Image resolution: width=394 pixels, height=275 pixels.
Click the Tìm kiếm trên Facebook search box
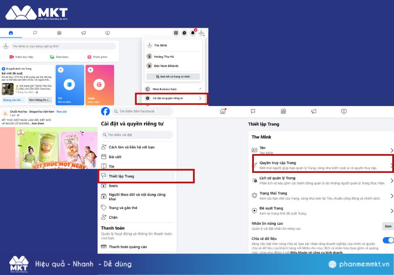click(142, 111)
